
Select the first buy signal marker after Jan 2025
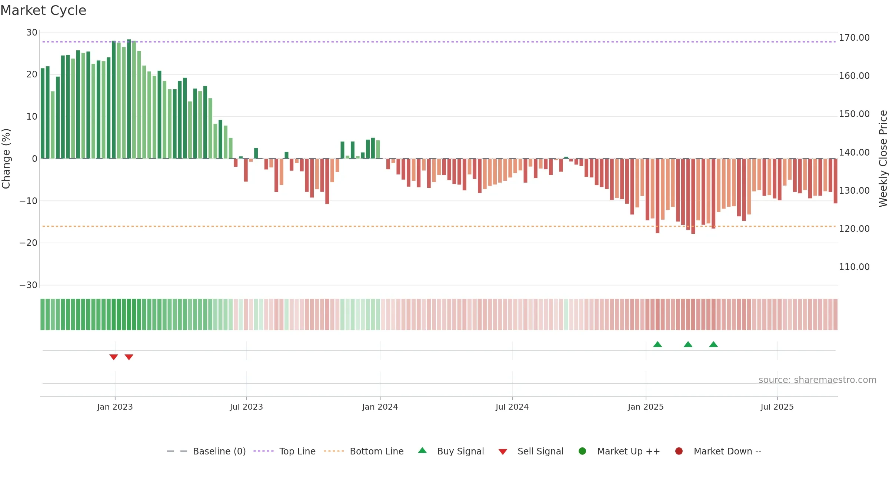click(657, 344)
